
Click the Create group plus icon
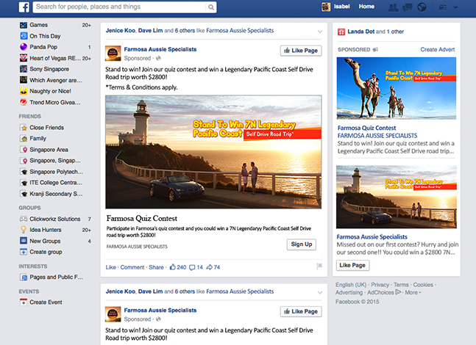pyautogui.click(x=24, y=252)
